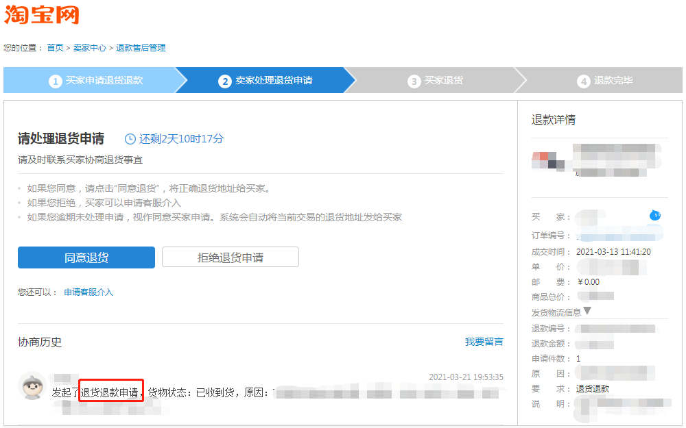This screenshot has height=428, width=686.
Task: Select the 卖家处理退货申请 step tab
Action: [x=274, y=80]
